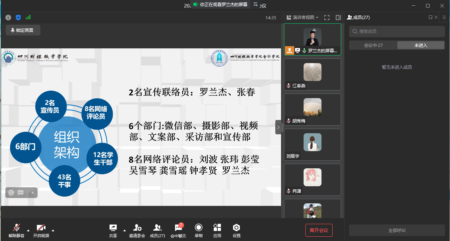Start recording with the 录制 button
Viewport: 450px width, 241px height.
pyautogui.click(x=198, y=231)
